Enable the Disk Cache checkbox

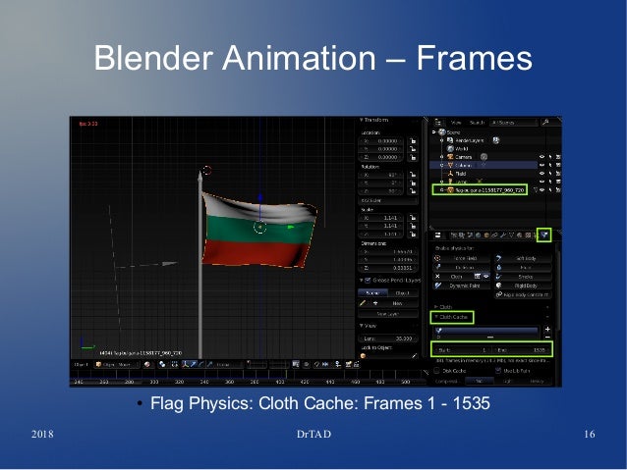click(x=436, y=371)
